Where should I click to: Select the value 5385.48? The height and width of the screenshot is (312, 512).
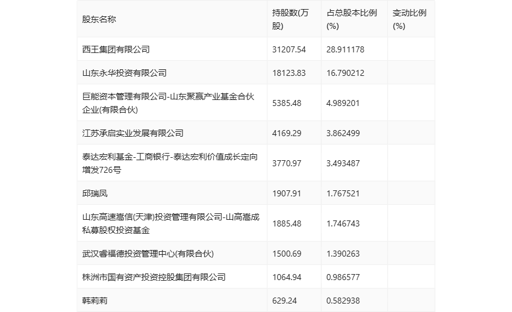[x=287, y=103]
